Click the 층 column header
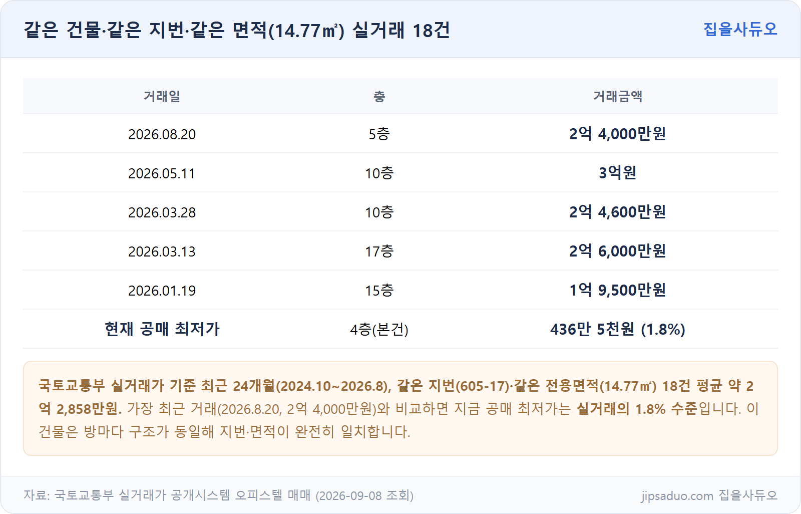 [379, 96]
